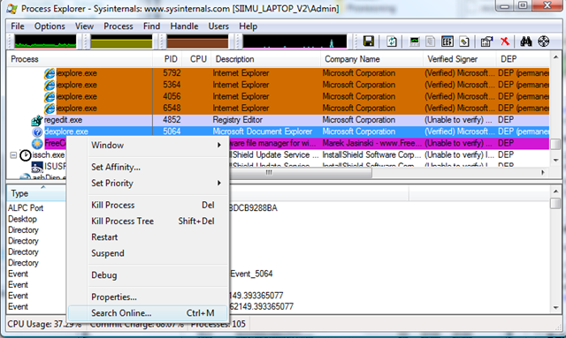Open the System Information graph icon
This screenshot has width=566, height=338.
coord(415,41)
